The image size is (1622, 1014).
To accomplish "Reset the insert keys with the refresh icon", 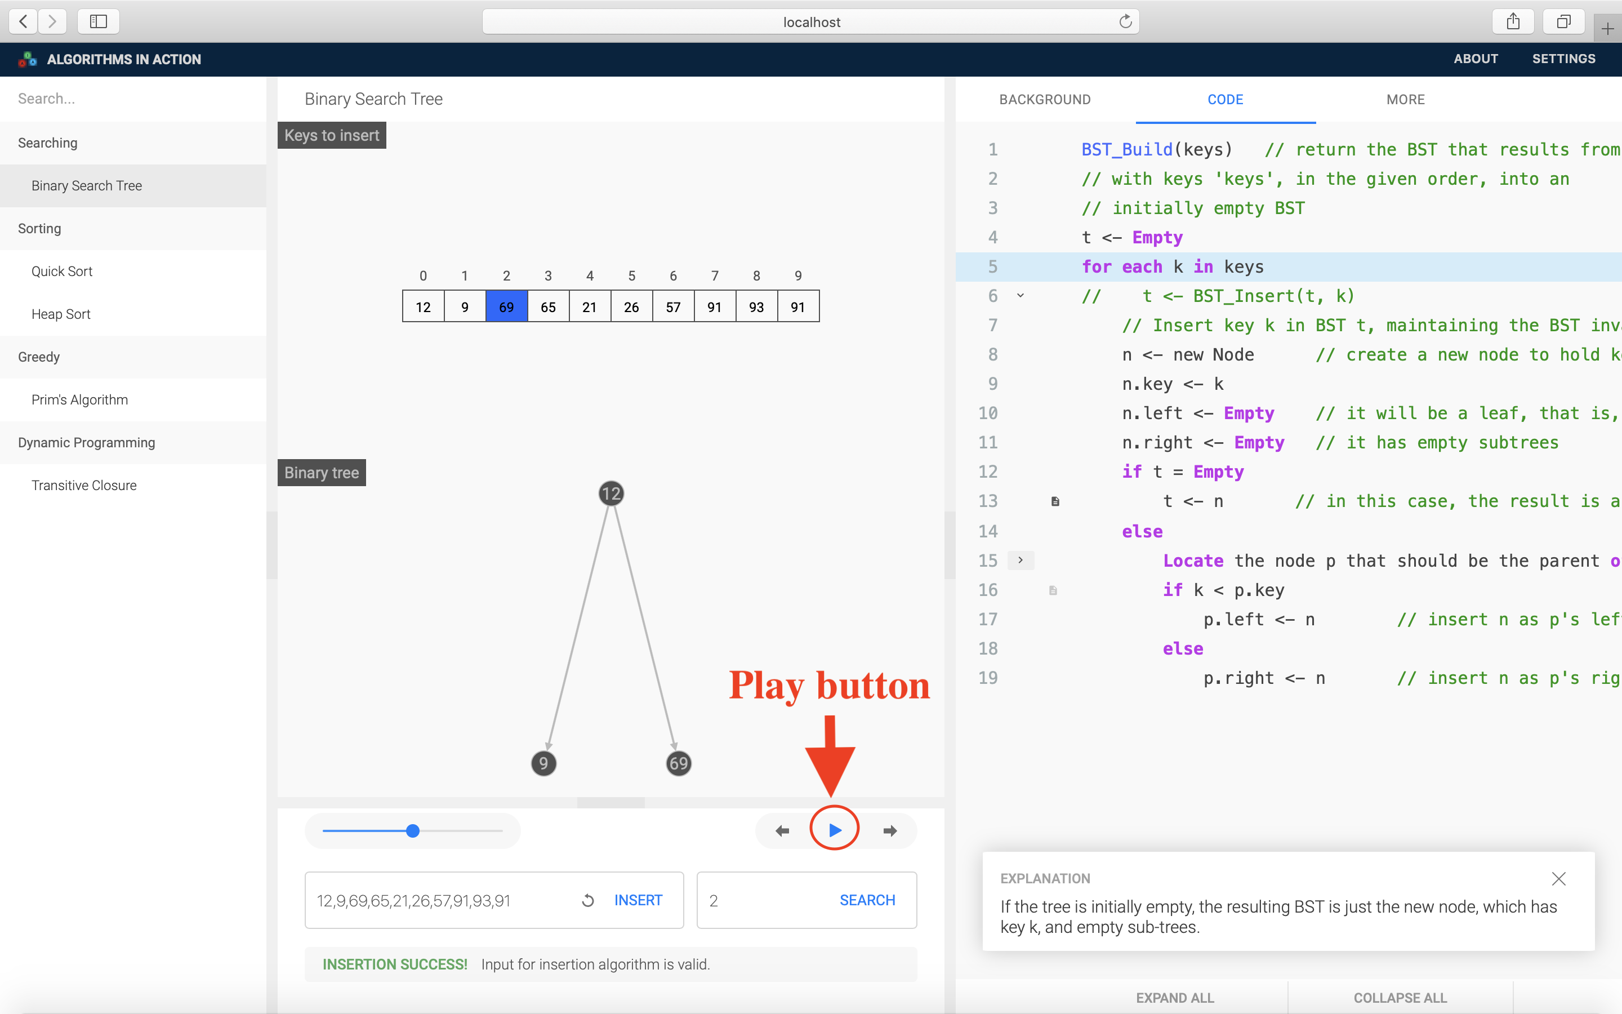I will 588,901.
